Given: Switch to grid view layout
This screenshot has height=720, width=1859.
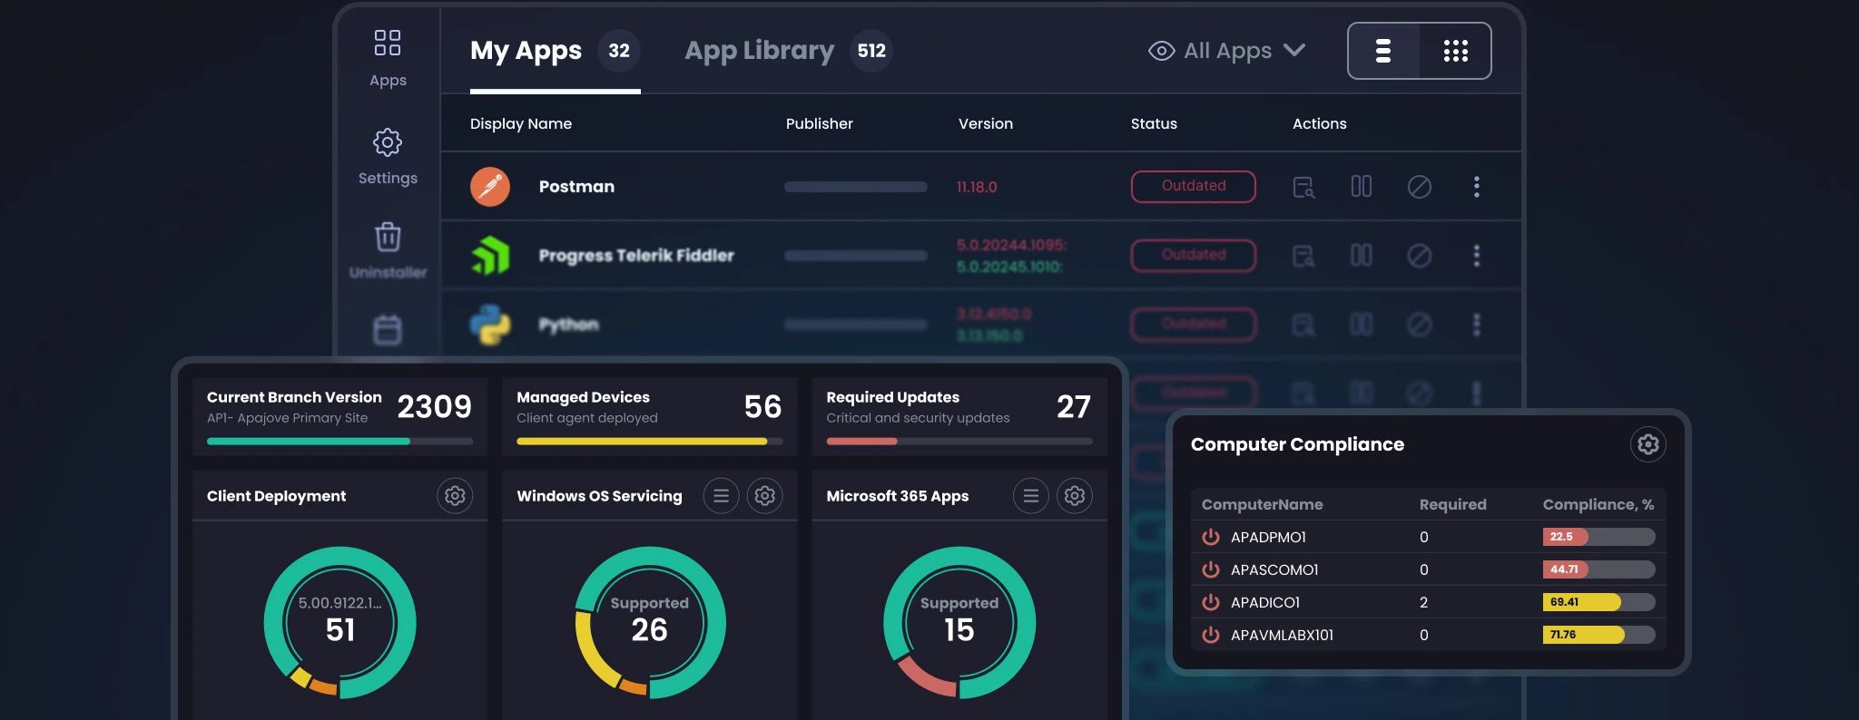Looking at the screenshot, I should (1455, 51).
